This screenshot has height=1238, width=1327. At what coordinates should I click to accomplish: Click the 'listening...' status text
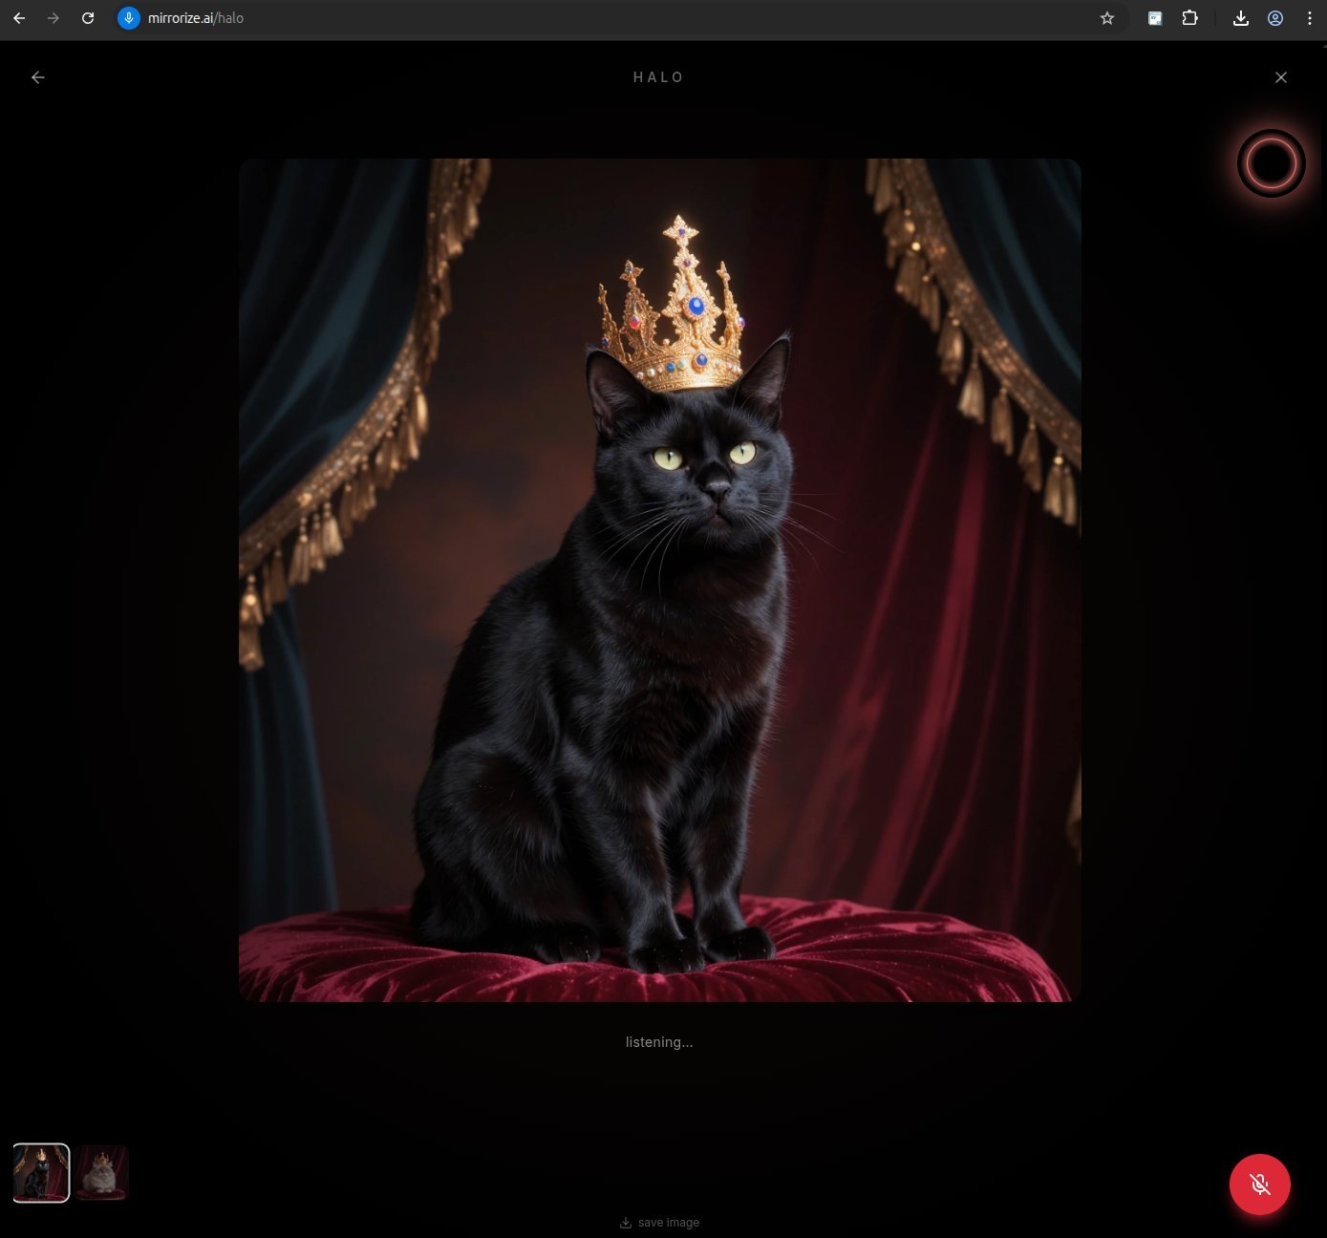click(x=659, y=1042)
